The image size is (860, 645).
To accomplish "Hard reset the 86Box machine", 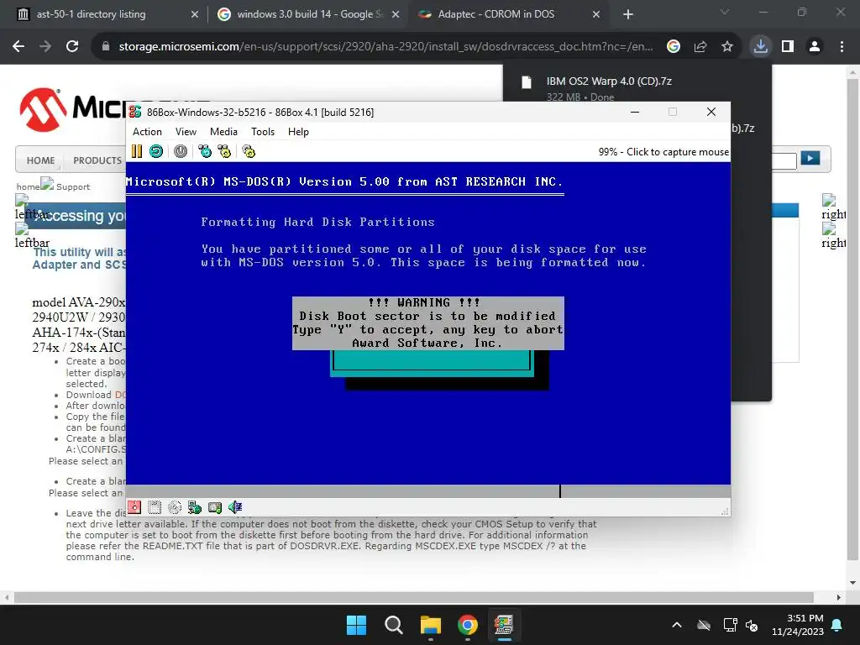I will tap(156, 151).
